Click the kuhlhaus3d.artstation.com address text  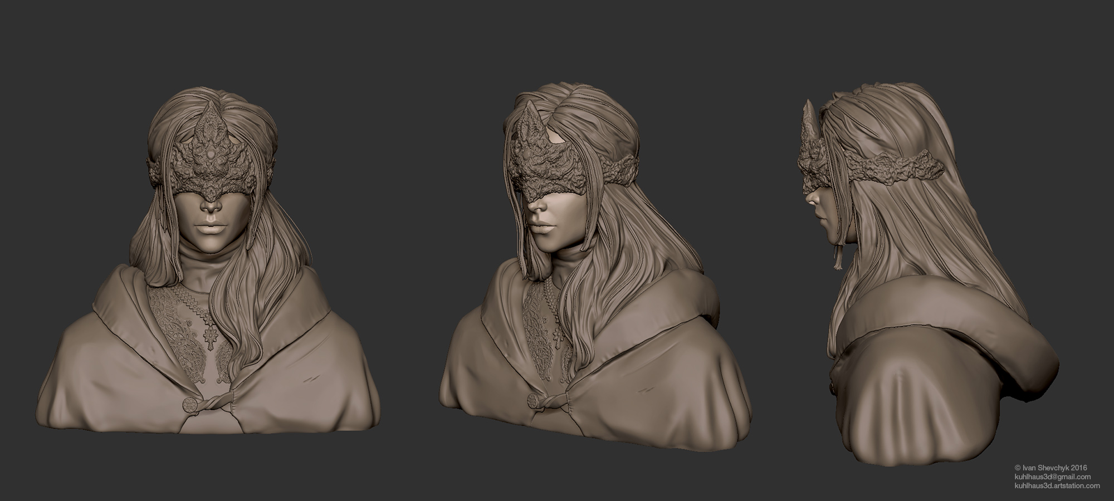[1057, 486]
